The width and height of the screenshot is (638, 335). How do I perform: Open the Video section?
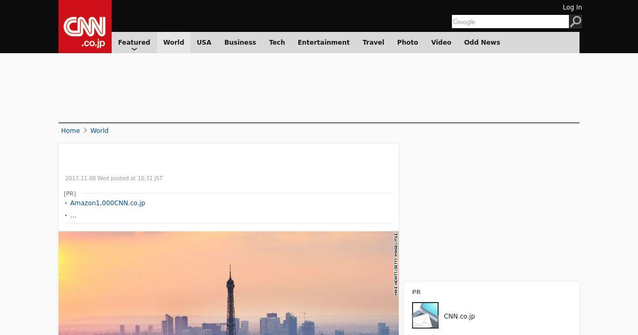441,43
